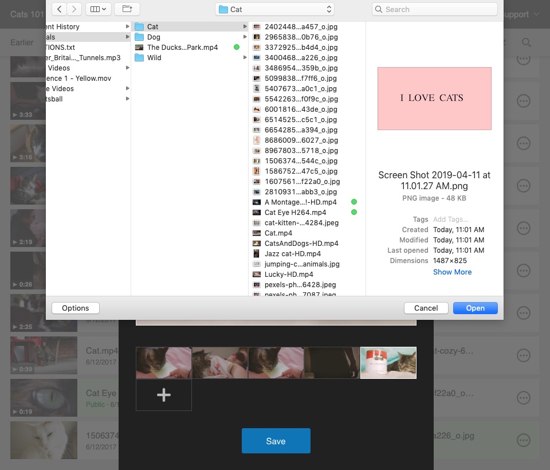
Task: Play the 0:39 Cat.mp4 video thumbnail
Action: point(44,355)
